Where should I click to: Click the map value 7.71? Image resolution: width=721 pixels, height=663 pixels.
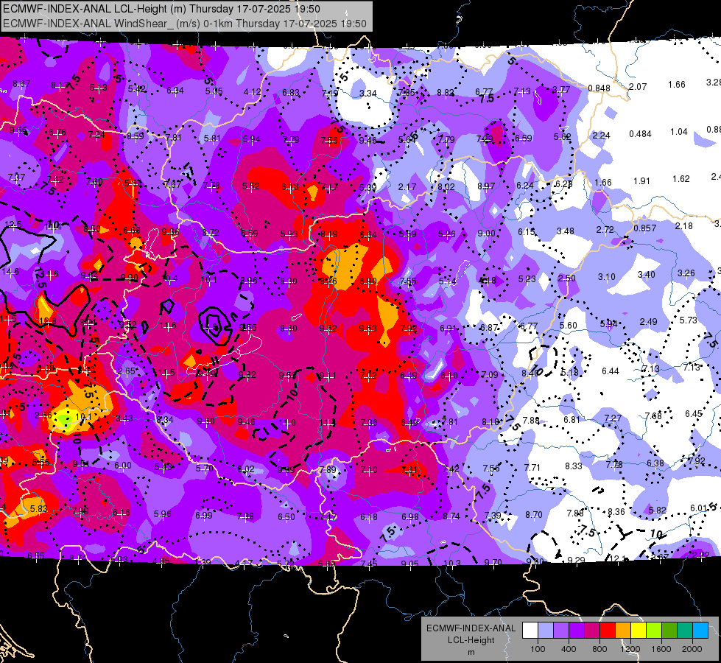point(532,468)
